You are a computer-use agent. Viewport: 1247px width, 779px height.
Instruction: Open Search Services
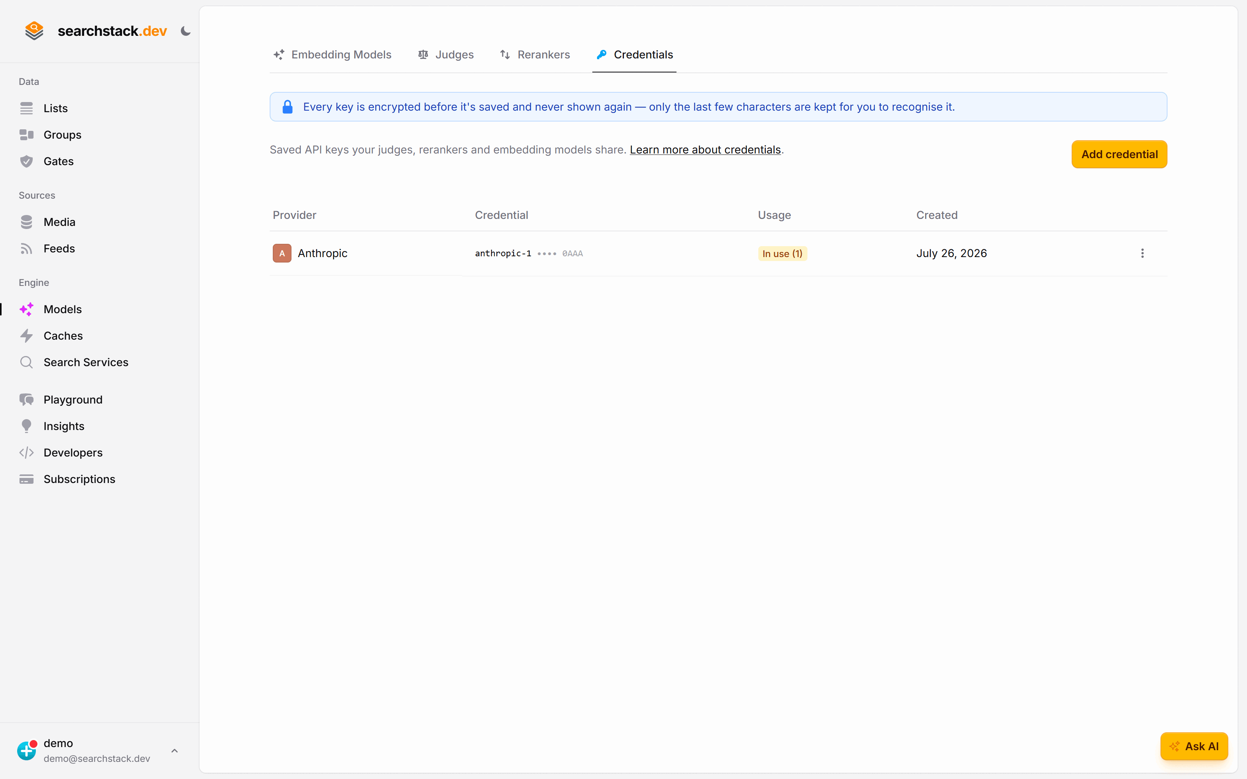(x=86, y=362)
